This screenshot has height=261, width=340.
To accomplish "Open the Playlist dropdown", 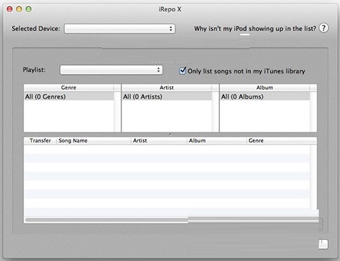I will pos(111,70).
